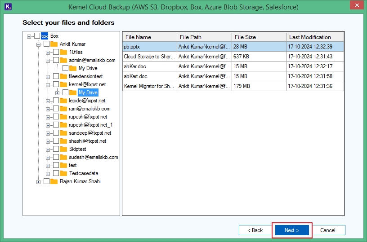This screenshot has height=242, width=367.
Task: Tick the fileextensiontest checkbox
Action: [56, 76]
